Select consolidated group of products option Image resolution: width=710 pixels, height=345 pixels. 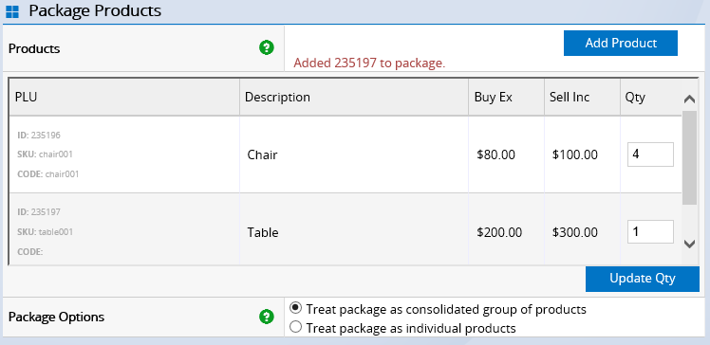coord(296,308)
